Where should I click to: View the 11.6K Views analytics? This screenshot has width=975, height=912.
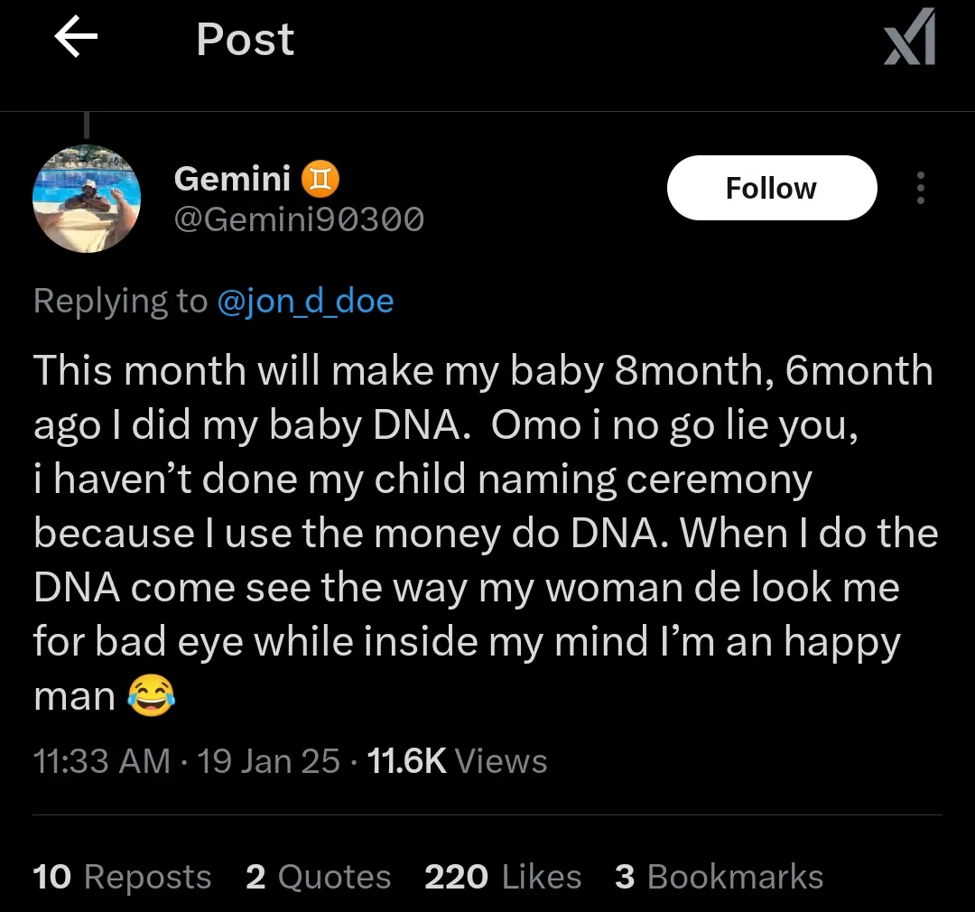(458, 761)
